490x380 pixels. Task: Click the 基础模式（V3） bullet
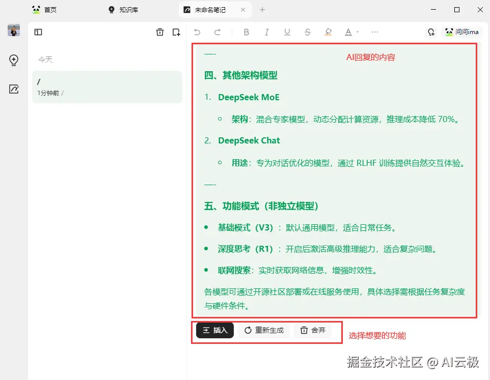pyautogui.click(x=307, y=227)
